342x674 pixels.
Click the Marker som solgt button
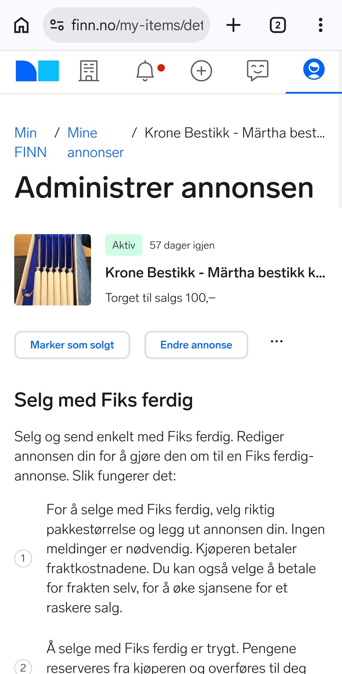[72, 345]
